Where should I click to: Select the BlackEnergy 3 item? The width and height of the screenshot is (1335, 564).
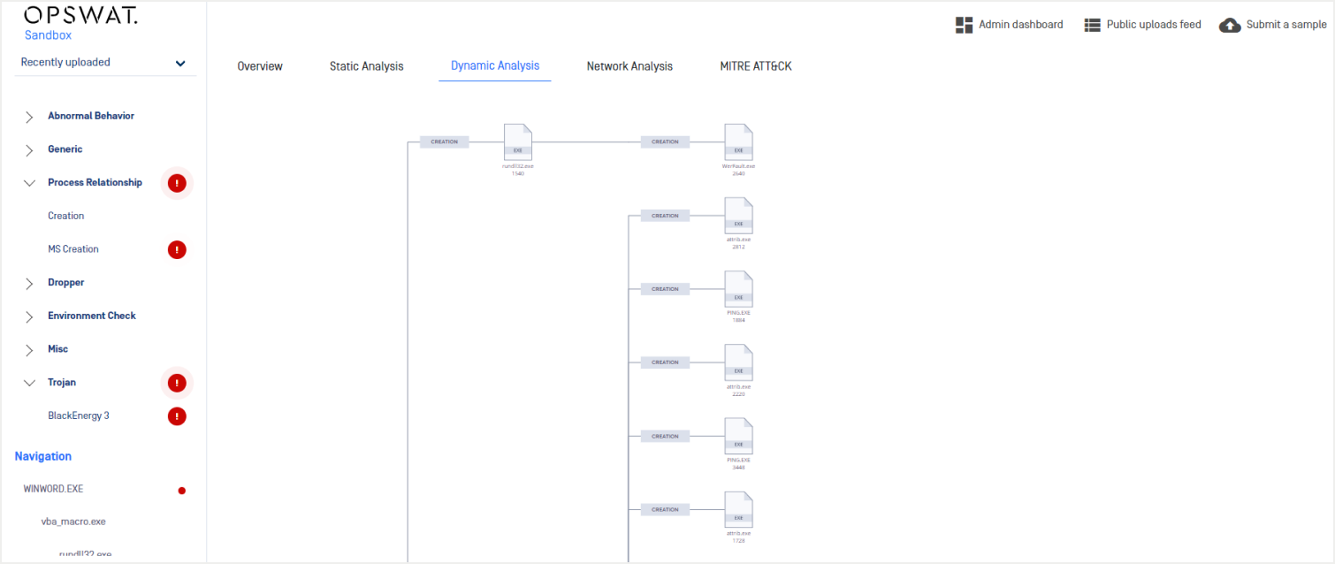(79, 415)
